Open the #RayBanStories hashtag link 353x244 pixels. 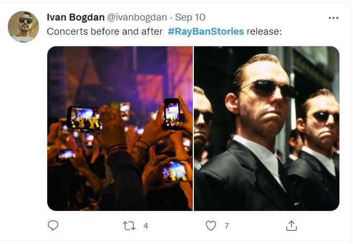[206, 32]
